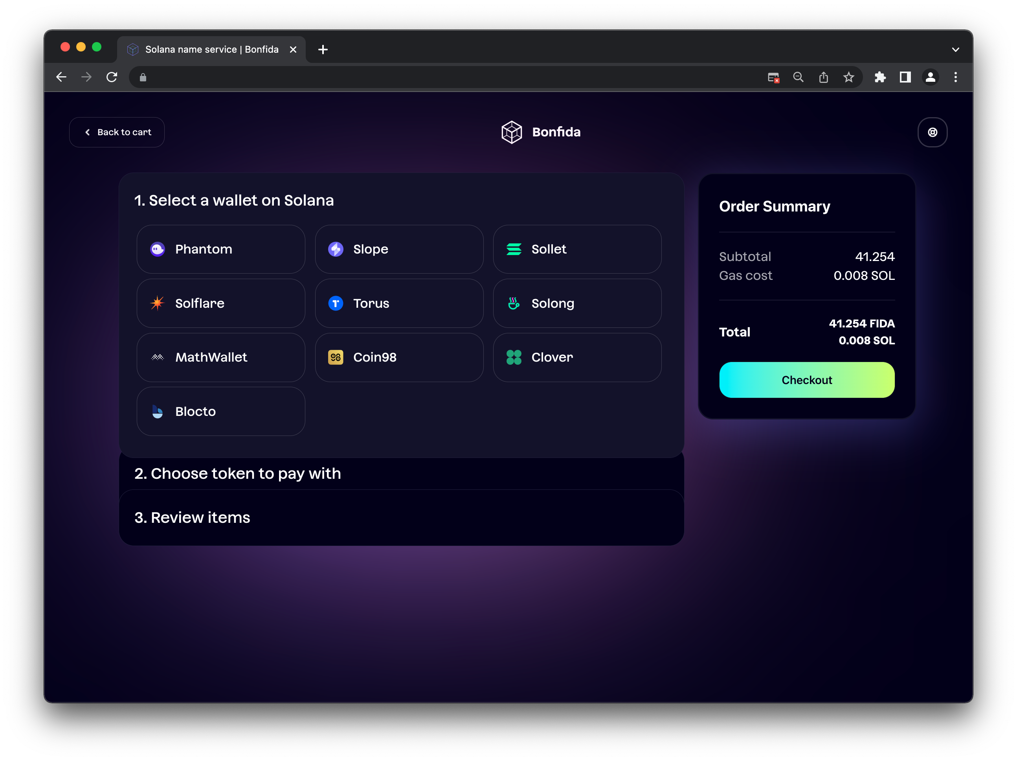Click the Order Summary heading
1017x761 pixels.
pos(775,206)
